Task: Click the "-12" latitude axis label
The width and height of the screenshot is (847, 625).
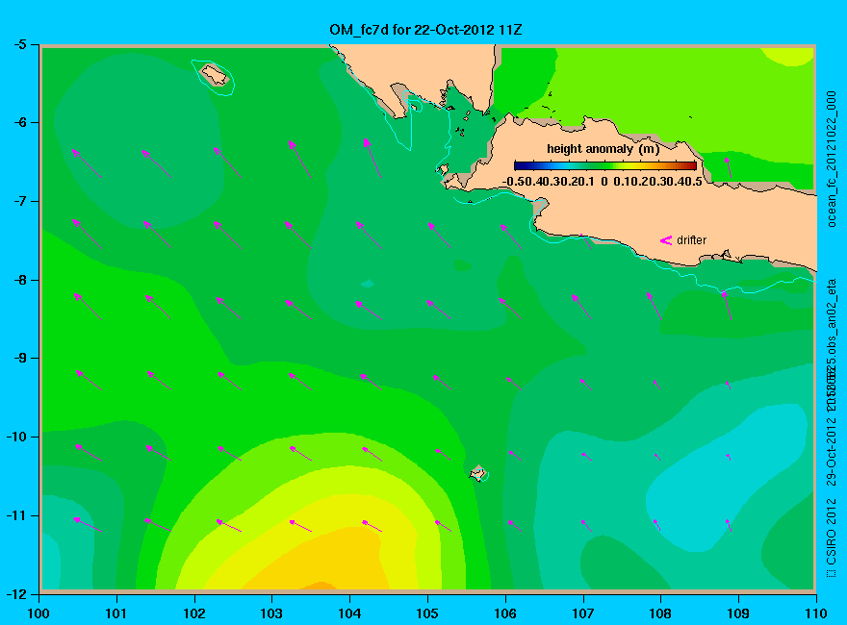Action: tap(16, 593)
